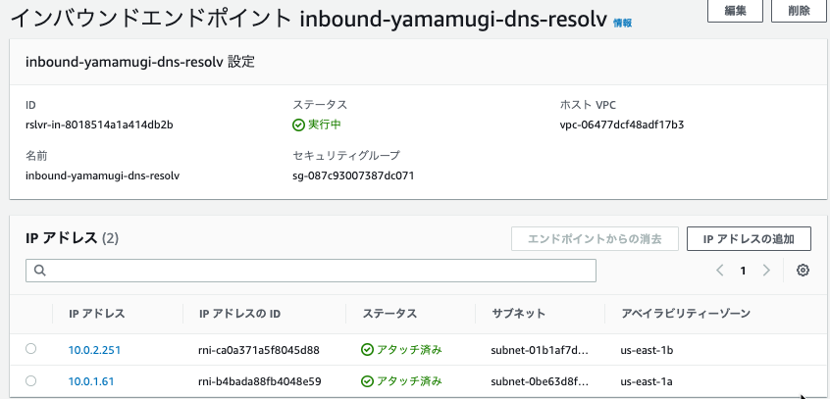Viewport: 830px width, 399px height.
Task: Go to next page arrow
Action: 766,271
